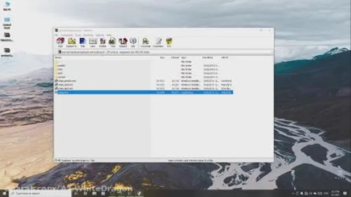Click the SFX toolbar icon

click(x=169, y=42)
